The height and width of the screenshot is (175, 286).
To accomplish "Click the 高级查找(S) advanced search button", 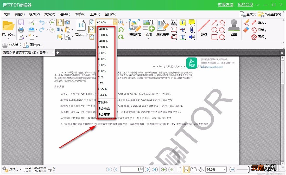I will click(269, 14).
